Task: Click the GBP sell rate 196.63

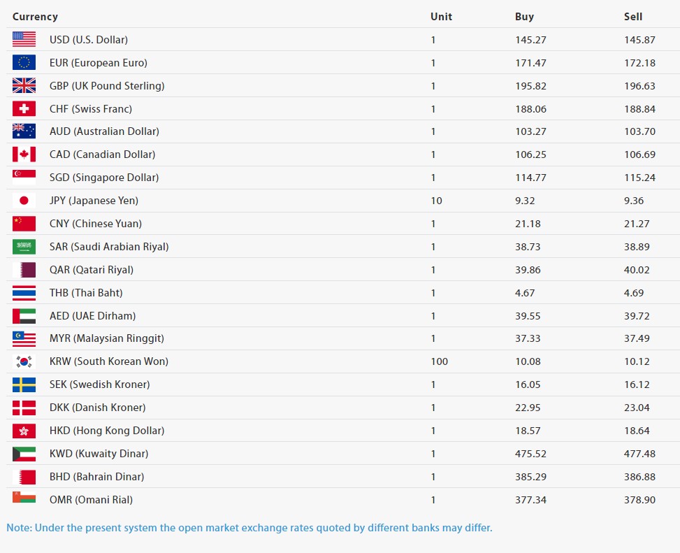Action: (639, 86)
